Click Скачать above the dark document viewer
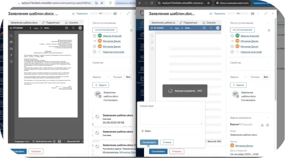The height and width of the screenshot is (158, 288). (x=71, y=23)
